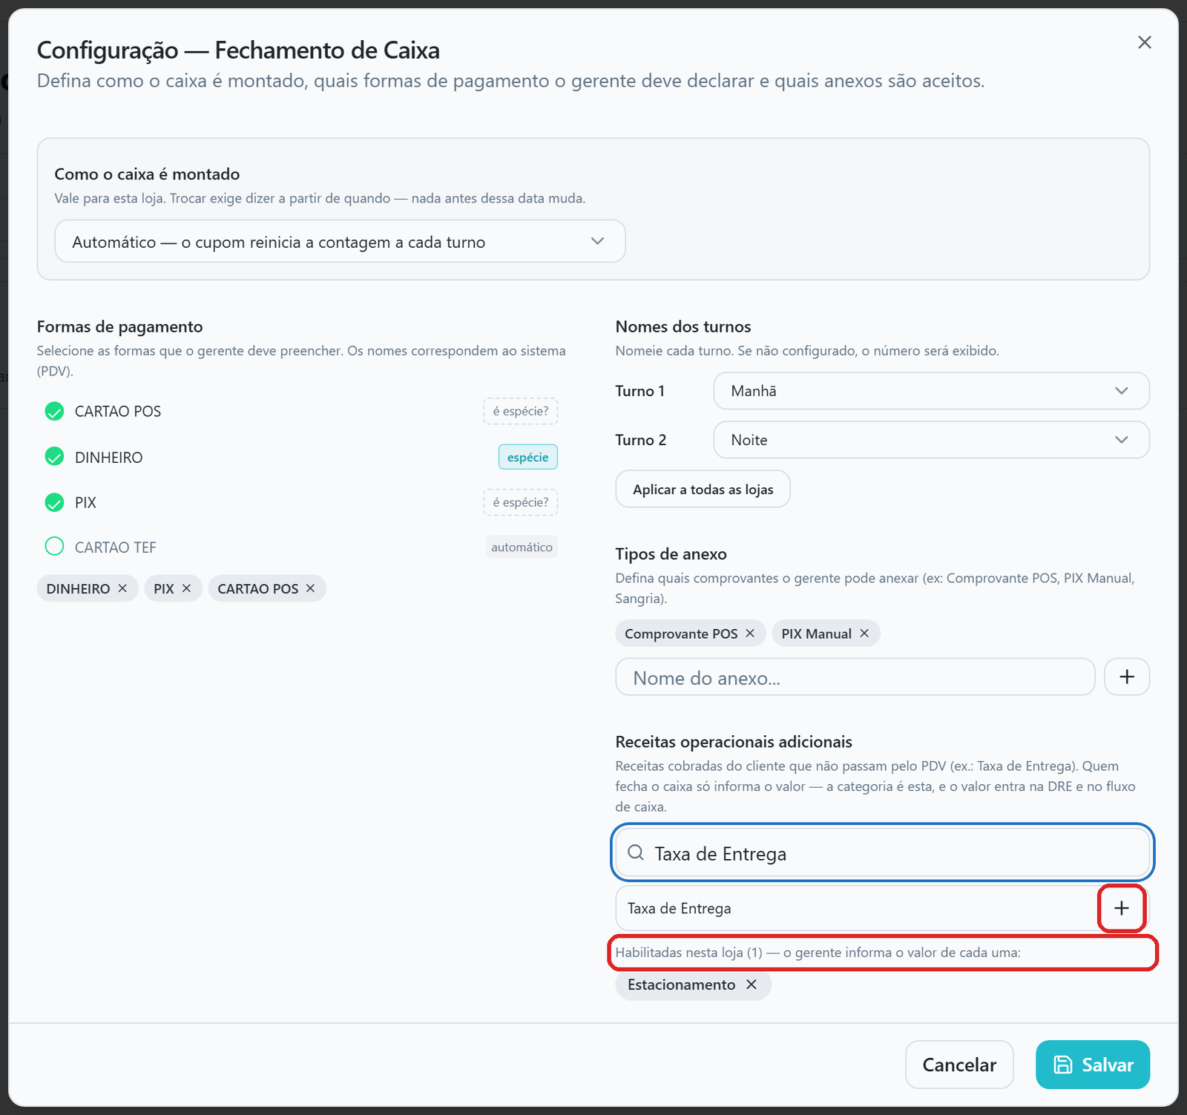This screenshot has width=1187, height=1115.
Task: Uncheck the DINHEIRO payment method
Action: click(54, 457)
